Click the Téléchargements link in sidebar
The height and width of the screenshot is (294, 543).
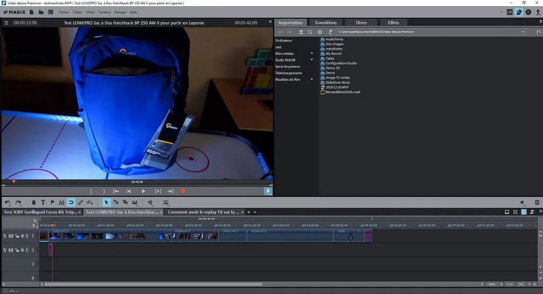(288, 73)
